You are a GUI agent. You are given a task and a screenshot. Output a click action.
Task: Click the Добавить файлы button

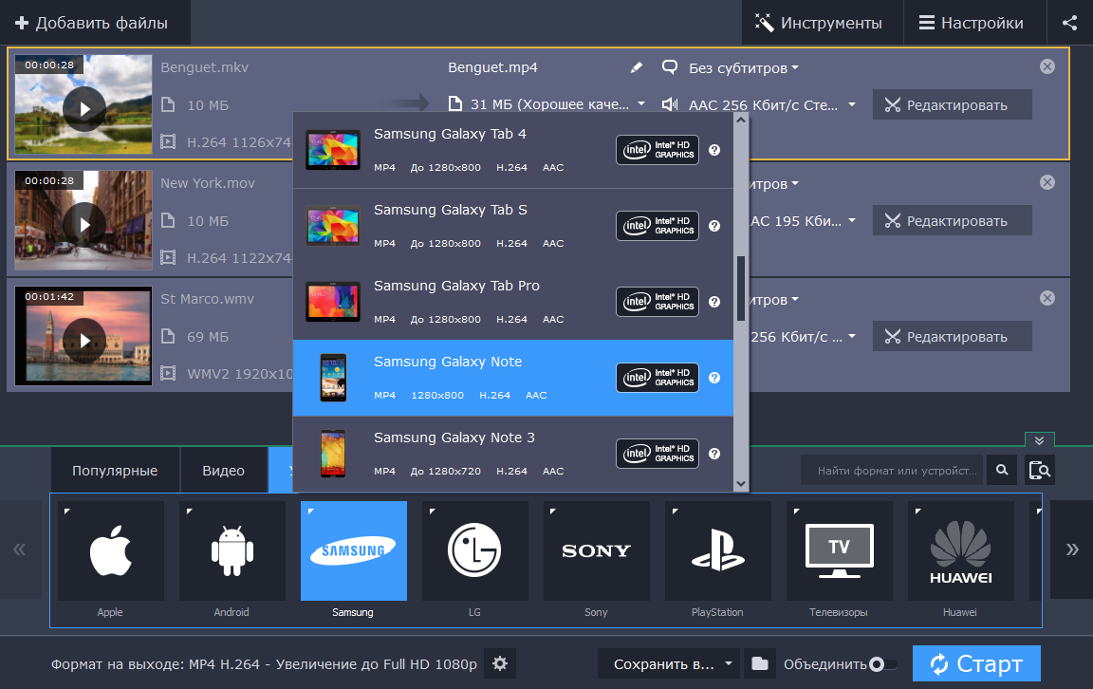coord(95,23)
